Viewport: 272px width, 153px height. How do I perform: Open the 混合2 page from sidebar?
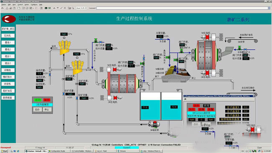pos(8,63)
